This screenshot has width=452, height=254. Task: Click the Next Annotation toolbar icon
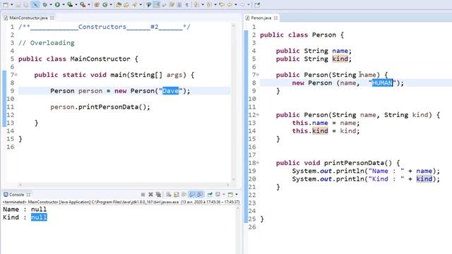(x=197, y=5)
